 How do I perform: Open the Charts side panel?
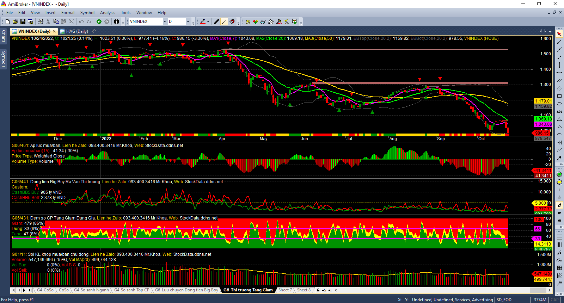pos(4,36)
